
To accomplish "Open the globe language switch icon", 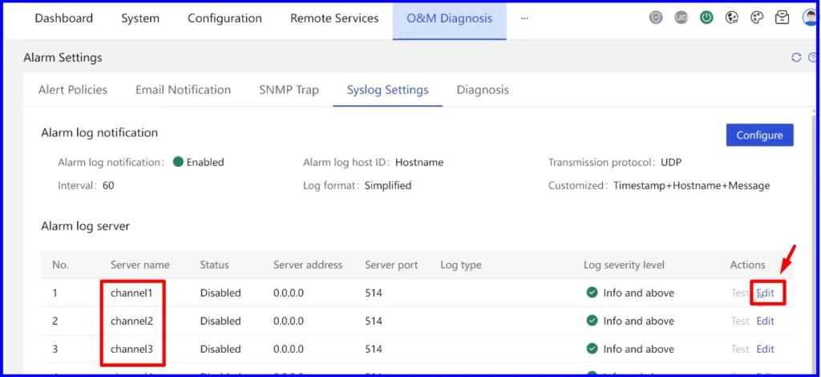I will click(x=732, y=18).
